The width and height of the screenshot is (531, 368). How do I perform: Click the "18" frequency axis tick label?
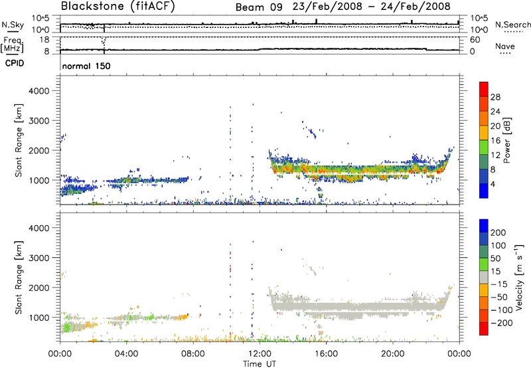(44, 40)
